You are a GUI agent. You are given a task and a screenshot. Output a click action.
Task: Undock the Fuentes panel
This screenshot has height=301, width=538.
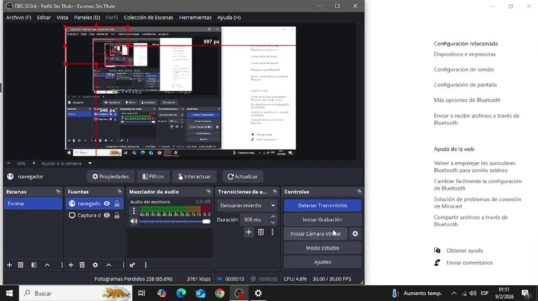click(x=119, y=192)
